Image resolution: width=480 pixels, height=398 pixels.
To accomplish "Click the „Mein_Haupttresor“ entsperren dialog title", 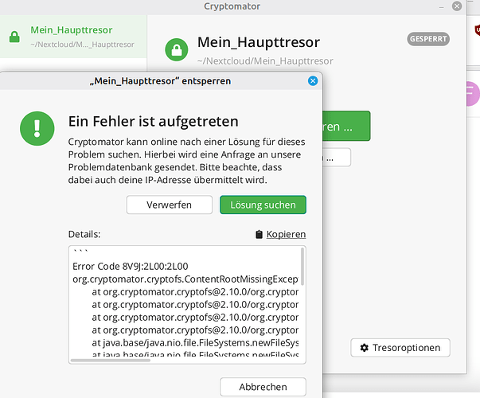I will click(x=161, y=81).
